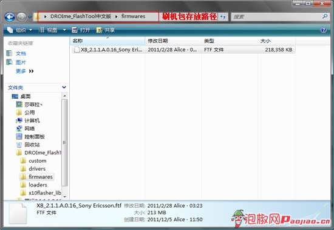The height and width of the screenshot is (230, 334).
Task: Select 莎菲拉 user folder in tree
Action: pos(33,105)
